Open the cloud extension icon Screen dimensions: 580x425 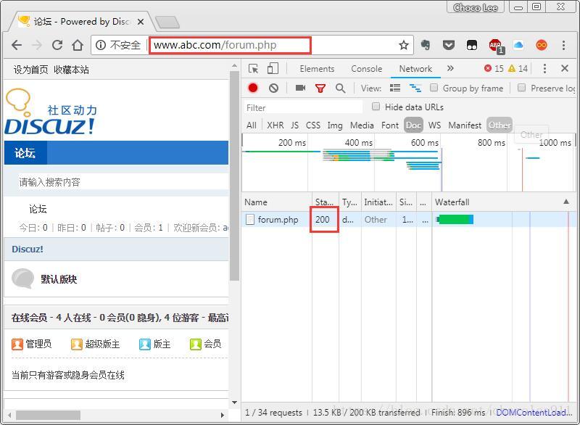[518, 45]
